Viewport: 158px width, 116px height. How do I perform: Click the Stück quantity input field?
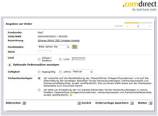[44, 52]
